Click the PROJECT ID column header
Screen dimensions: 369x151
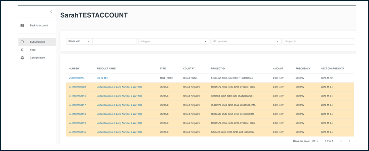(218, 69)
